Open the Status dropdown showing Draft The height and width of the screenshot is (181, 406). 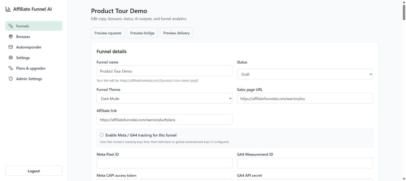[x=305, y=74]
